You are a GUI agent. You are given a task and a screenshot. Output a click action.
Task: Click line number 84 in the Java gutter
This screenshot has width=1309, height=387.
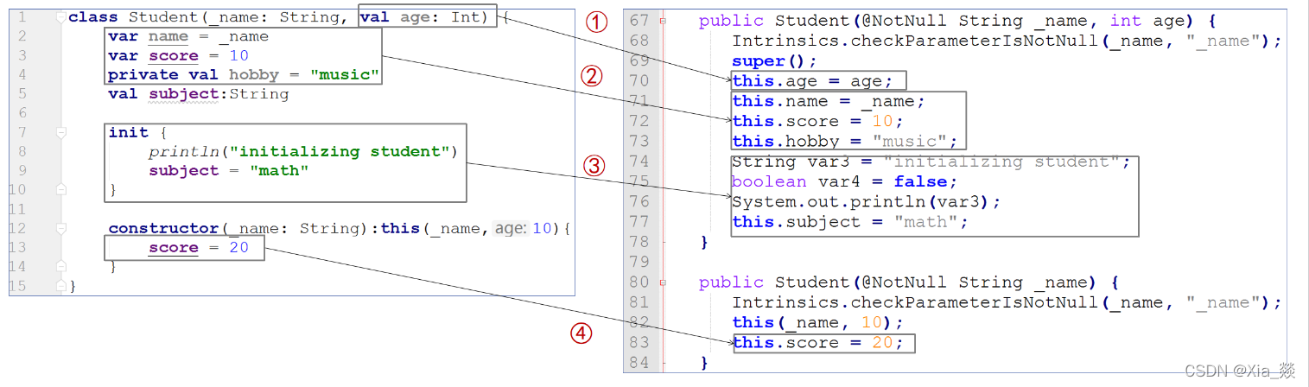[639, 363]
